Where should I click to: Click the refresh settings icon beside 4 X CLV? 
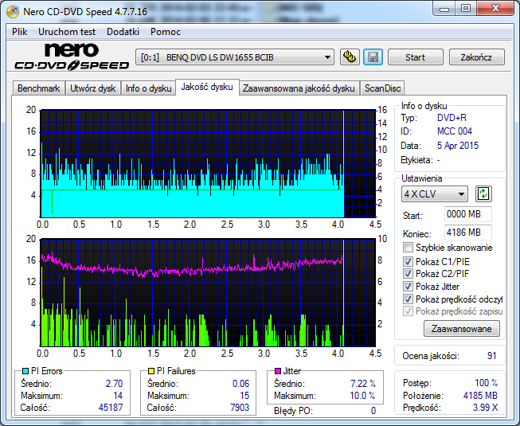pos(483,193)
